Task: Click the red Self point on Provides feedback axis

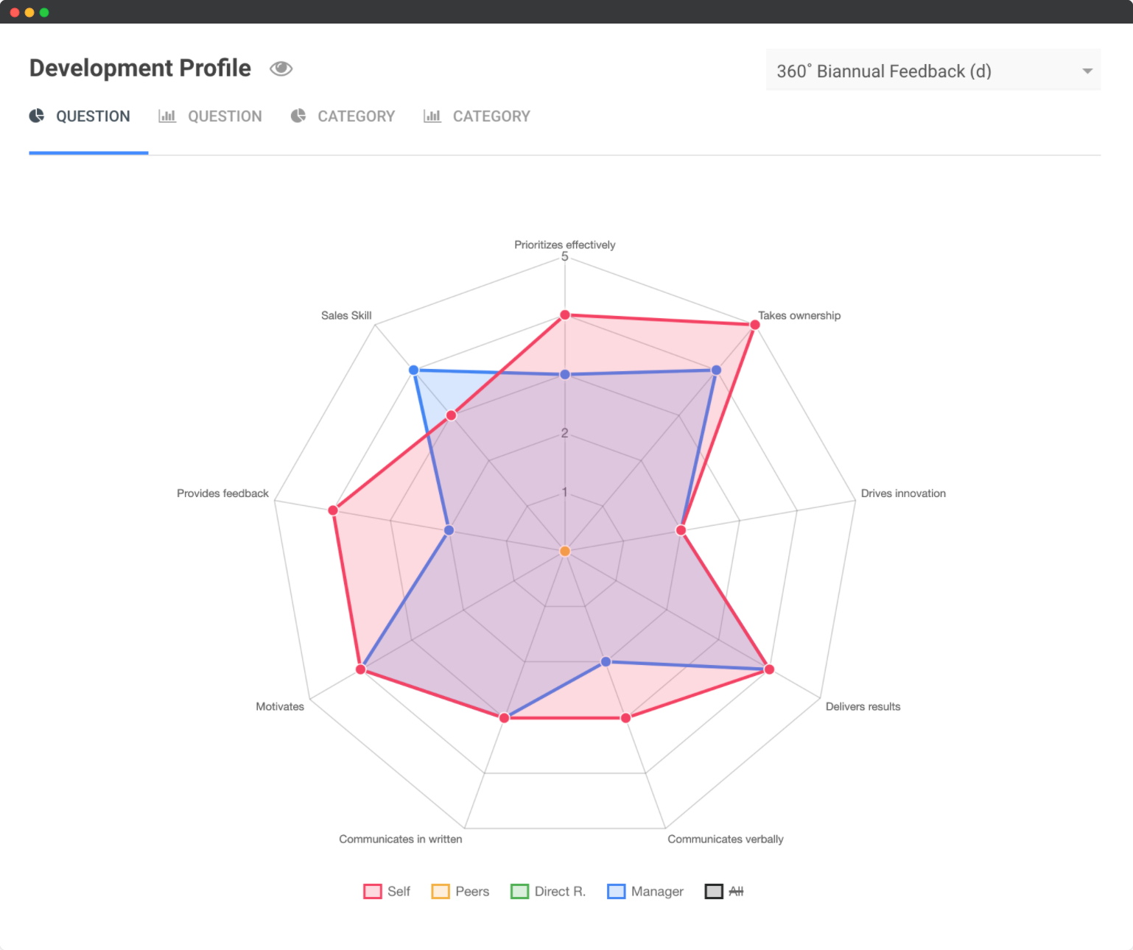Action: tap(333, 510)
